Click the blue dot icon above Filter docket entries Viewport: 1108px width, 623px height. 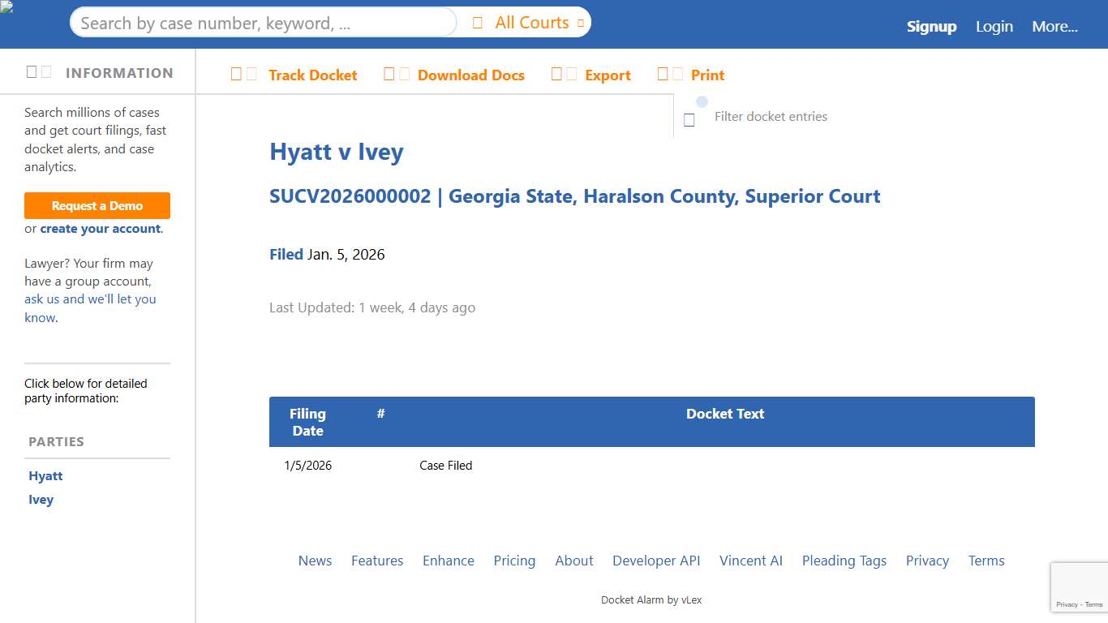coord(701,101)
